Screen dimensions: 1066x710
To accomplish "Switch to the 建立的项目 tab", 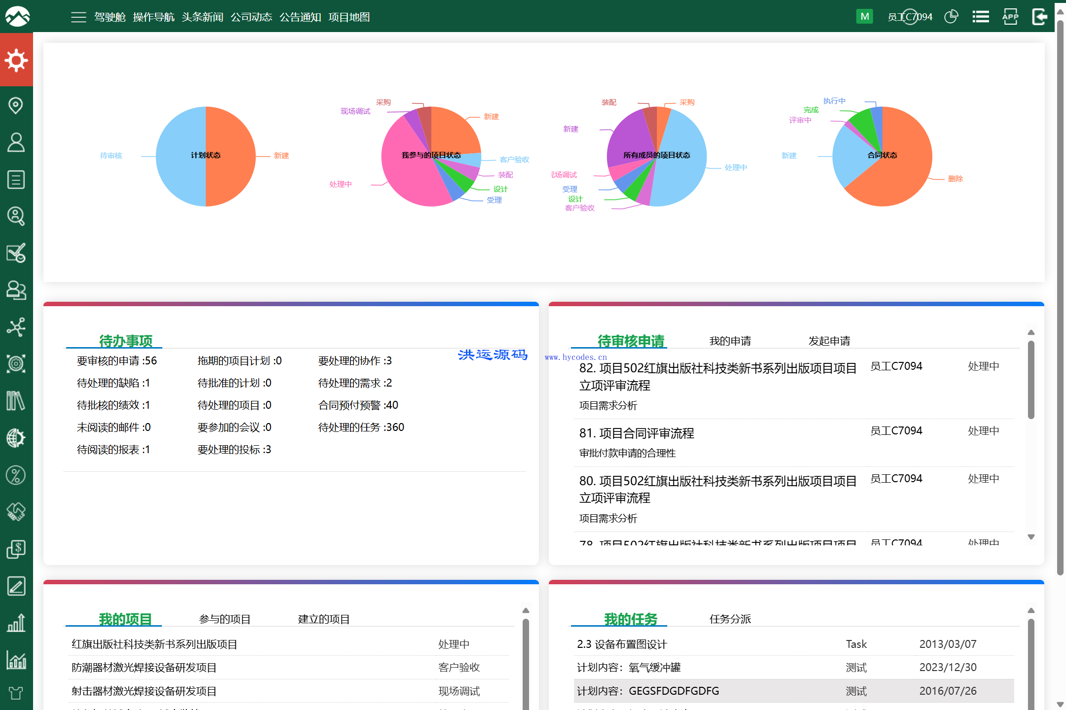I will point(324,619).
